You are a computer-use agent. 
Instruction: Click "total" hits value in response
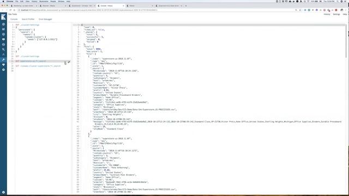point(98,49)
